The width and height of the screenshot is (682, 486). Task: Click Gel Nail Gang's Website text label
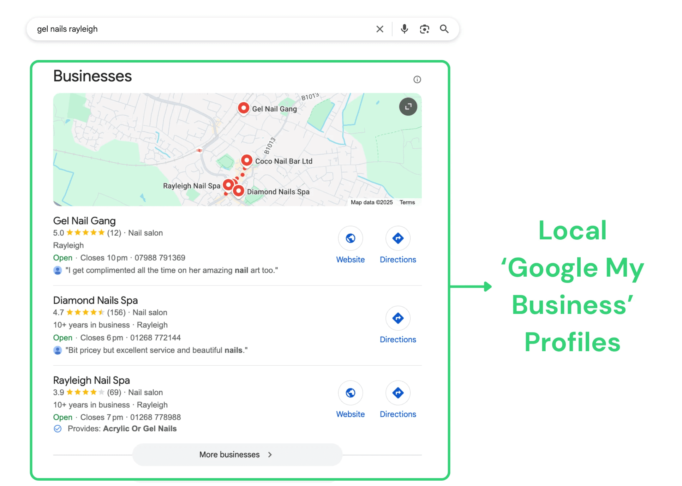tap(350, 260)
